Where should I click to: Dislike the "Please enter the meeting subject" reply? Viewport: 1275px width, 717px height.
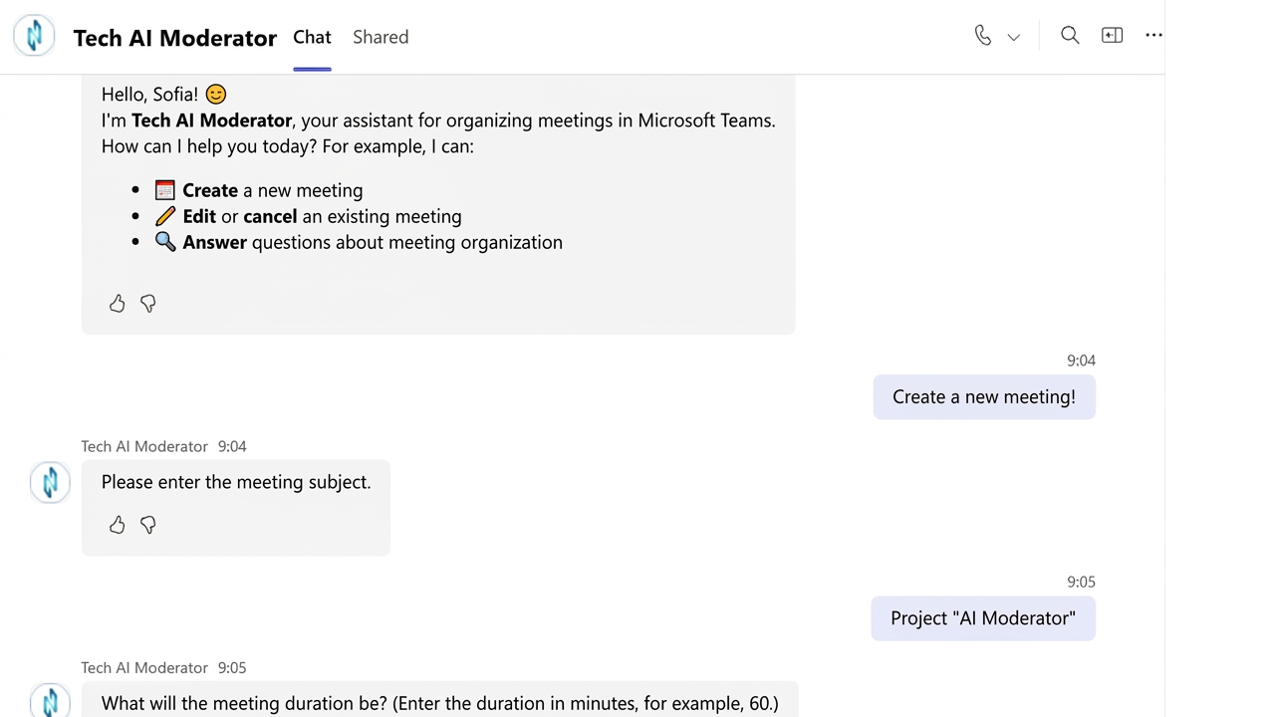[x=148, y=525]
